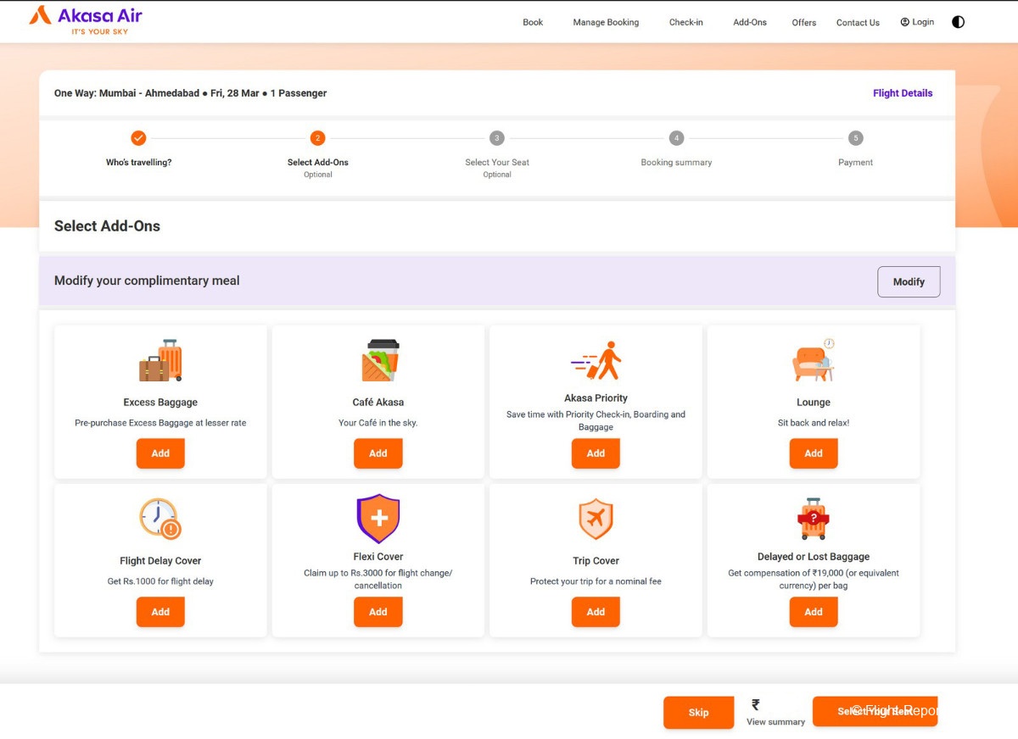Click the Flight Delay Cover clock icon
1018x739 pixels.
[x=160, y=519]
